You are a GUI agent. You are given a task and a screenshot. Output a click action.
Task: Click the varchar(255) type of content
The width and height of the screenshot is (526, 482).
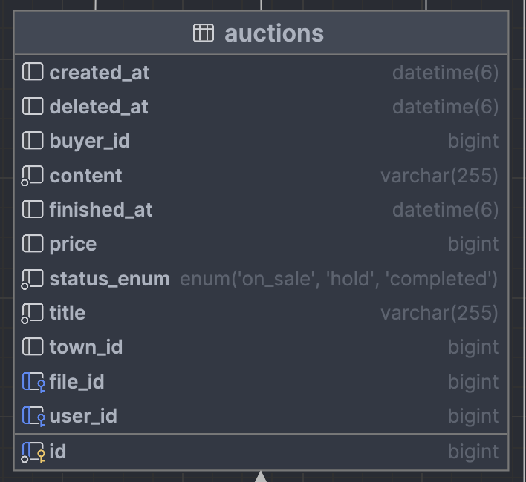(x=439, y=176)
